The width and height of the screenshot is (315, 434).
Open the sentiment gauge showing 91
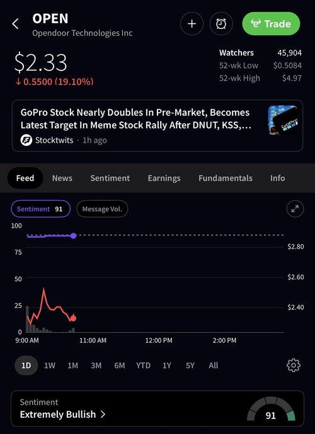[x=271, y=409]
